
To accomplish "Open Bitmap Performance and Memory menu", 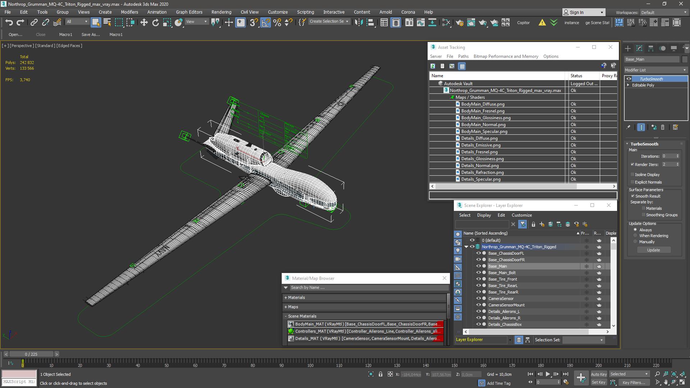I will pyautogui.click(x=506, y=56).
